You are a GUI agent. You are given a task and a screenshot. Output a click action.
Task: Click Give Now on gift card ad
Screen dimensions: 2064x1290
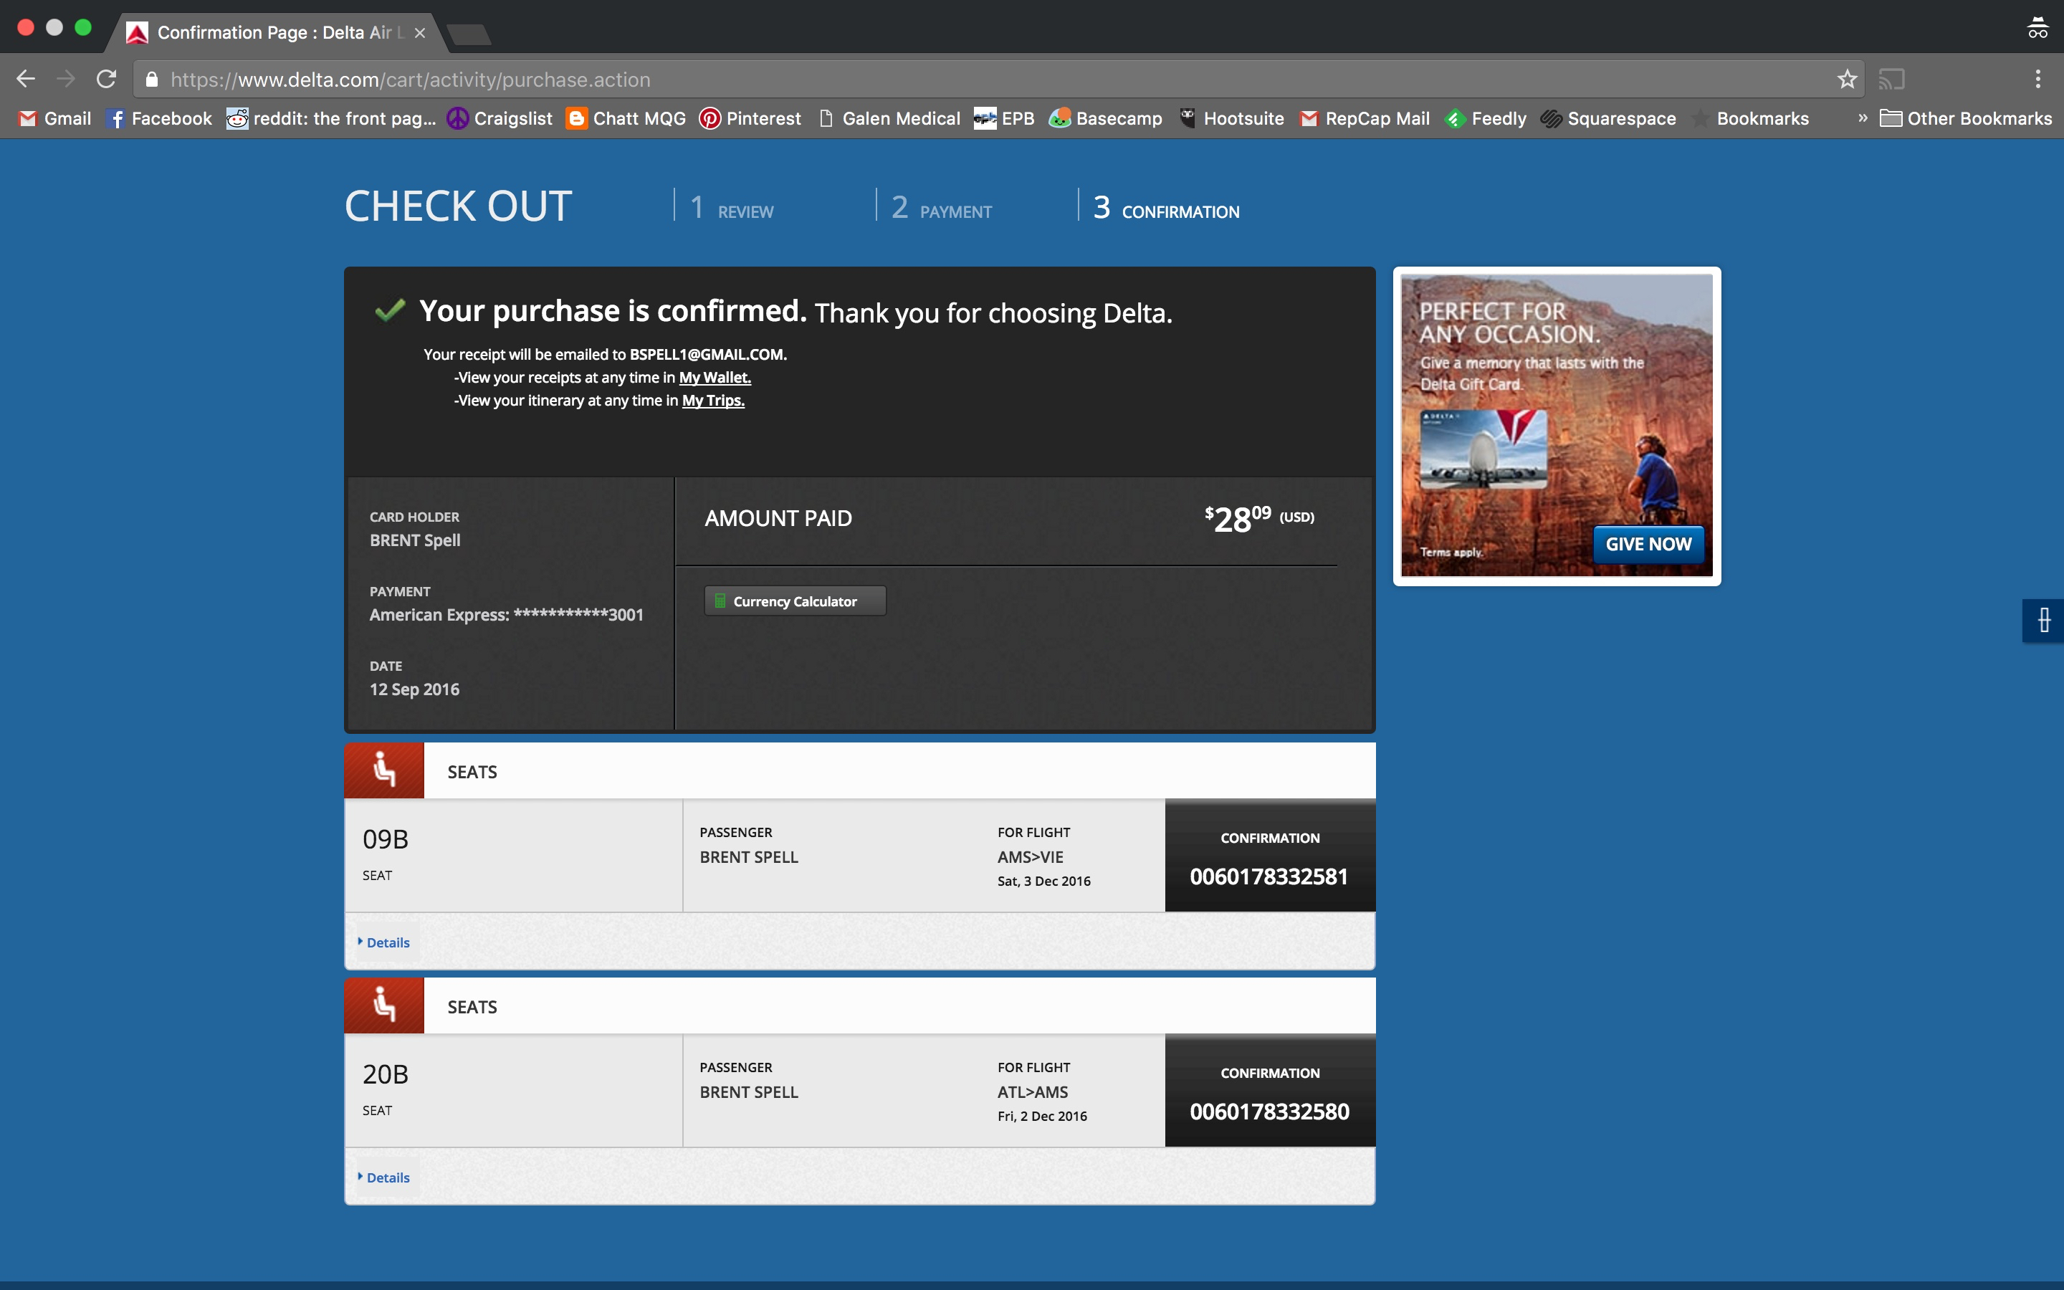pos(1648,545)
